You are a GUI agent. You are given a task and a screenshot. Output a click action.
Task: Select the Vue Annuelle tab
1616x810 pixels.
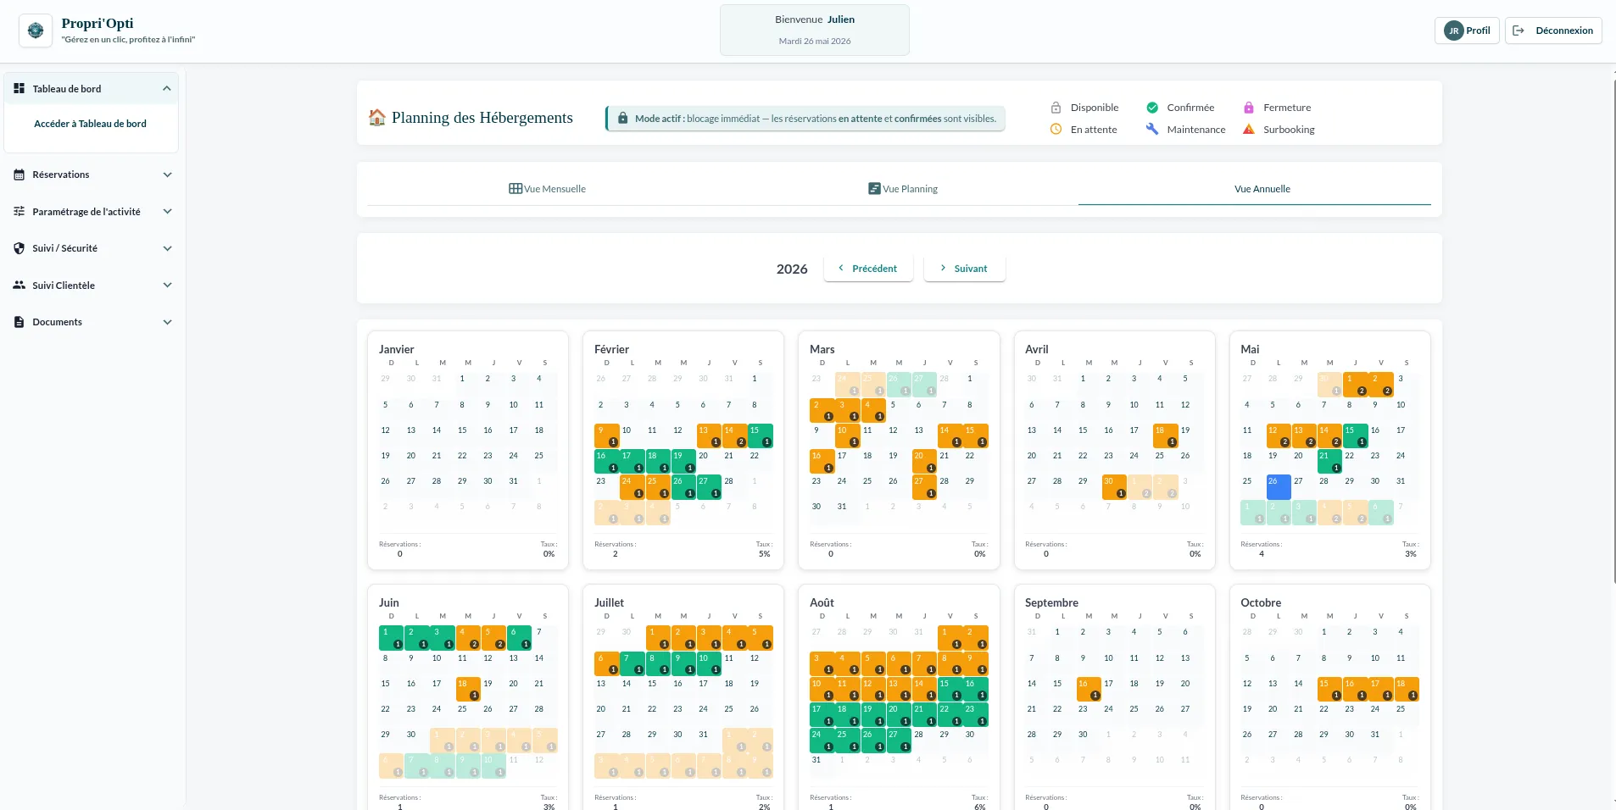(1262, 189)
